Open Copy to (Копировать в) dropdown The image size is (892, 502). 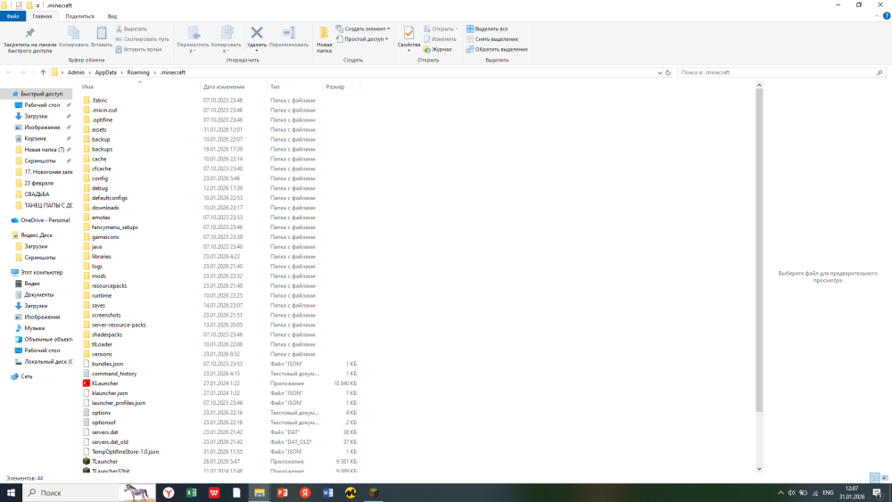(227, 40)
